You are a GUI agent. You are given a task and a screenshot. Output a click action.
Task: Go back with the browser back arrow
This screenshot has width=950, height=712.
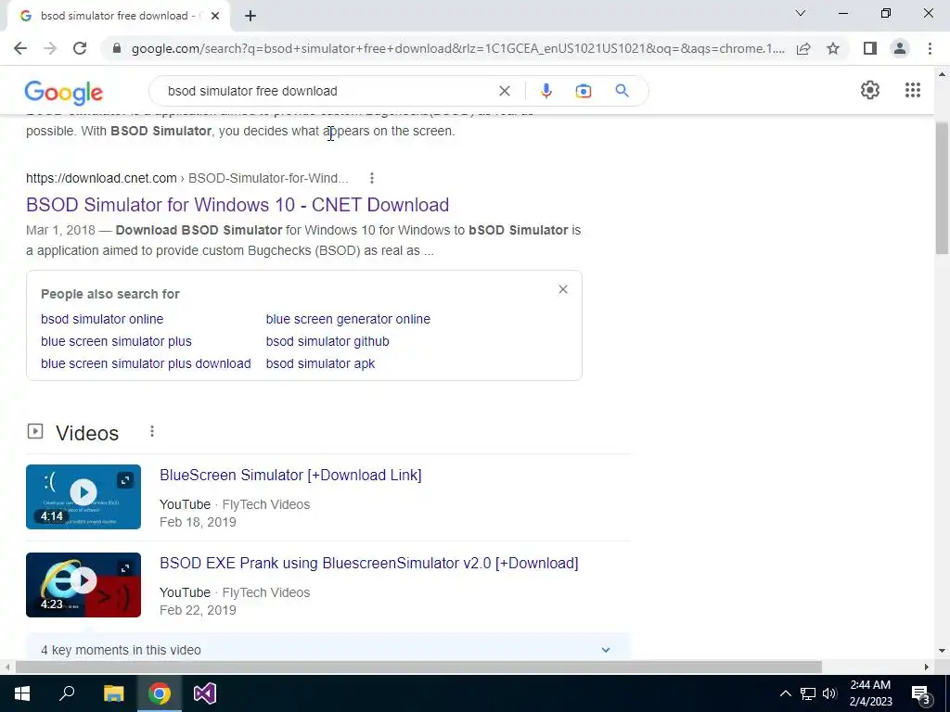coord(20,48)
